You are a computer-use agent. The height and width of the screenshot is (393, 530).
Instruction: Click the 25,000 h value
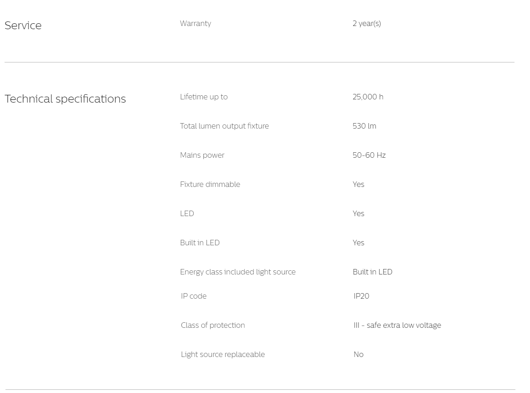coord(368,97)
